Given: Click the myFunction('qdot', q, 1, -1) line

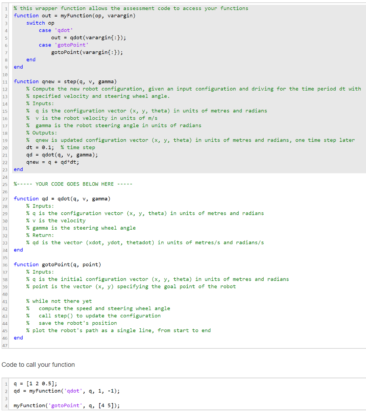Looking at the screenshot, I should (x=67, y=391).
